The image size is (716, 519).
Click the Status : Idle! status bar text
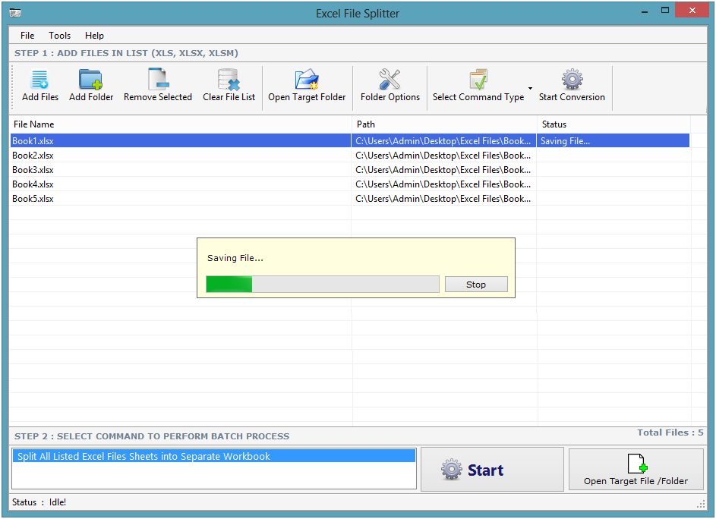point(39,502)
